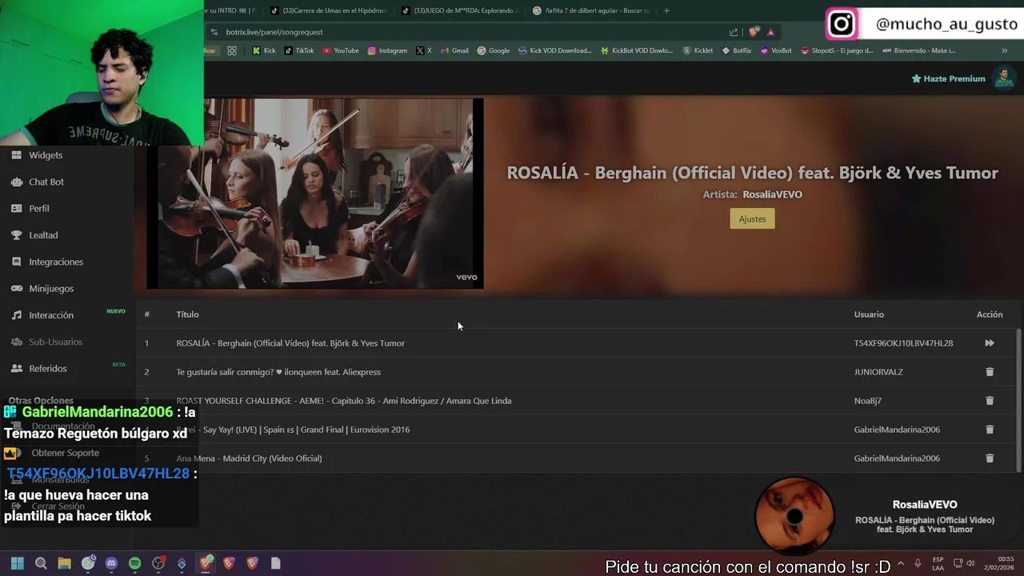Open Windows taskbar search

coord(41,563)
